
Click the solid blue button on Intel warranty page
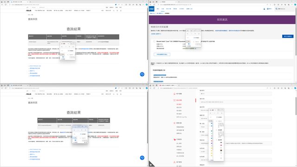click(x=288, y=36)
